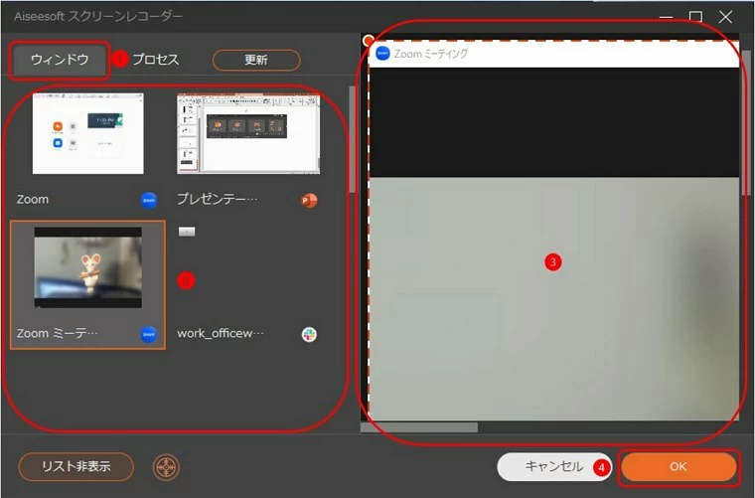Select the Zoom window thumbnail

click(88, 133)
